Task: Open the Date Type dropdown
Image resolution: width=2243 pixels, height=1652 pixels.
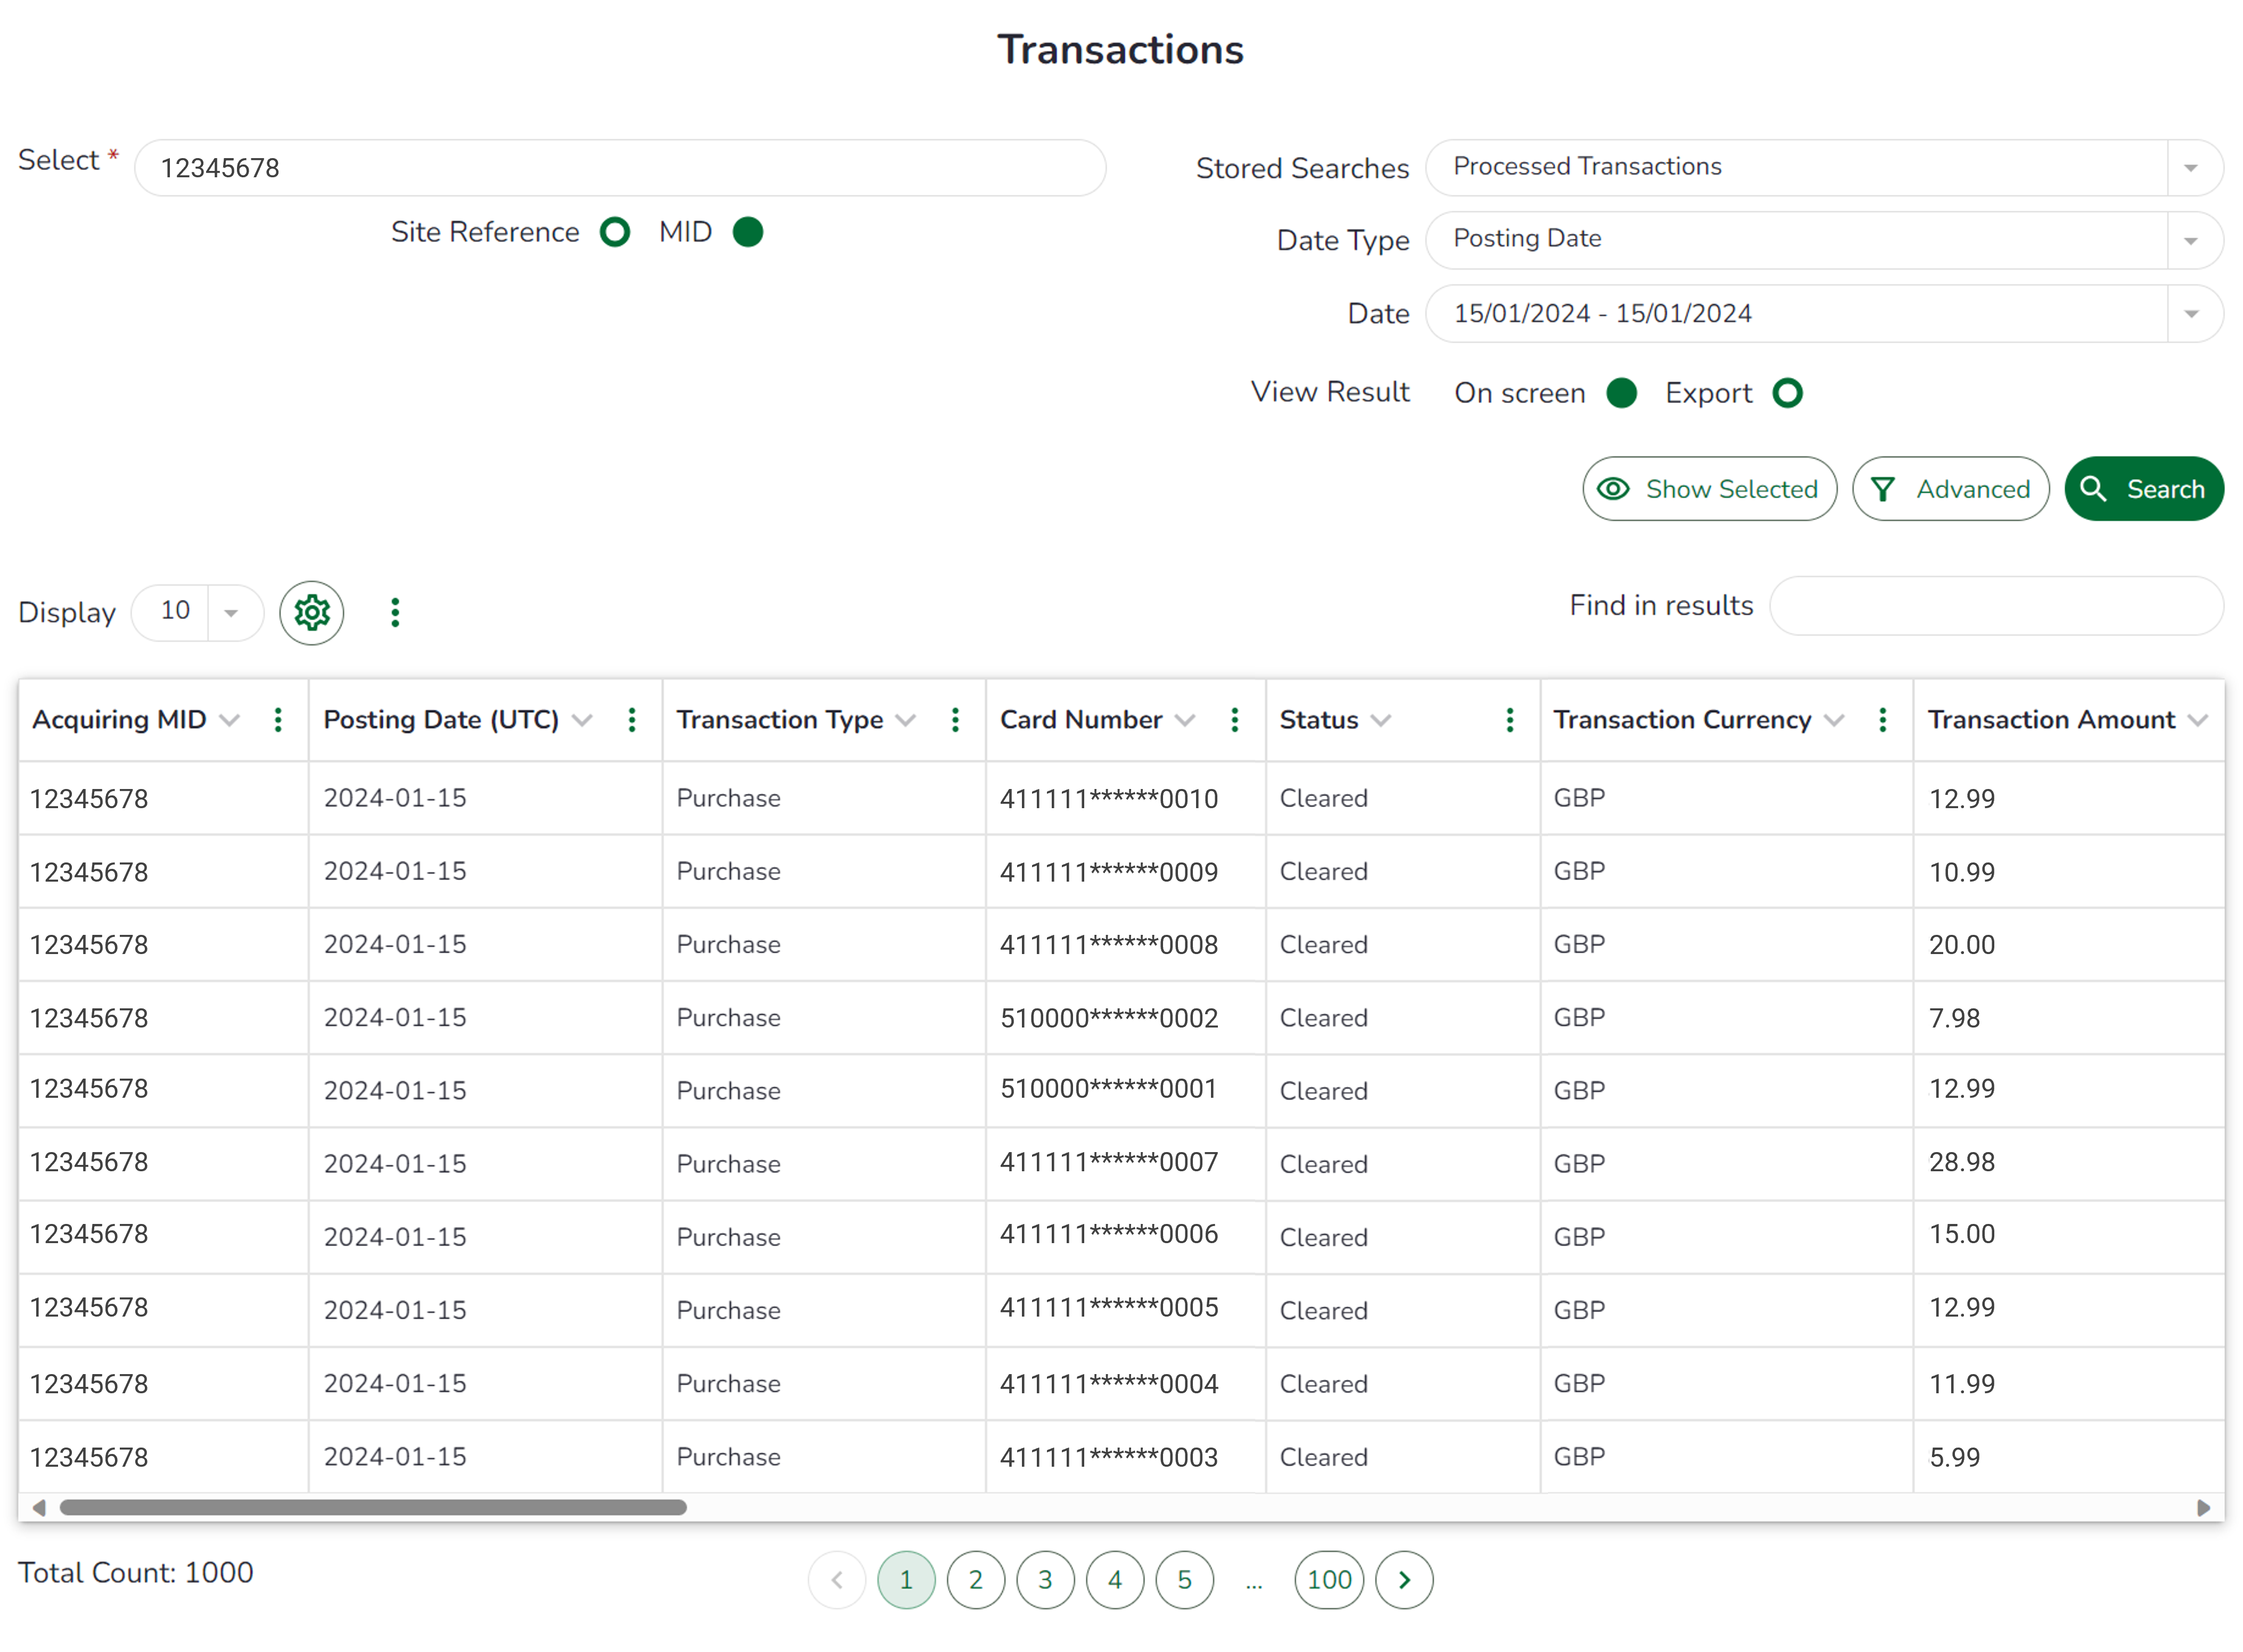Action: click(2191, 240)
